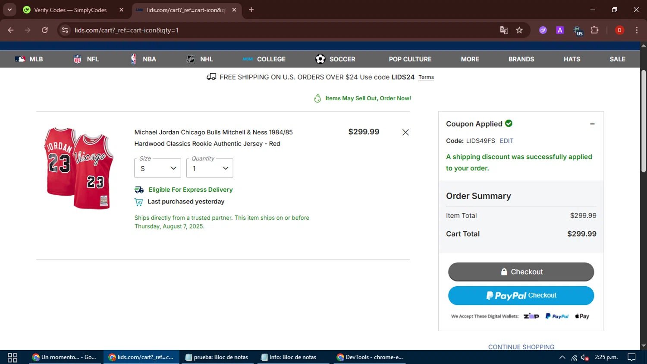Screen dimensions: 647x364
Task: Click the Zip digital wallet logo
Action: click(531, 316)
